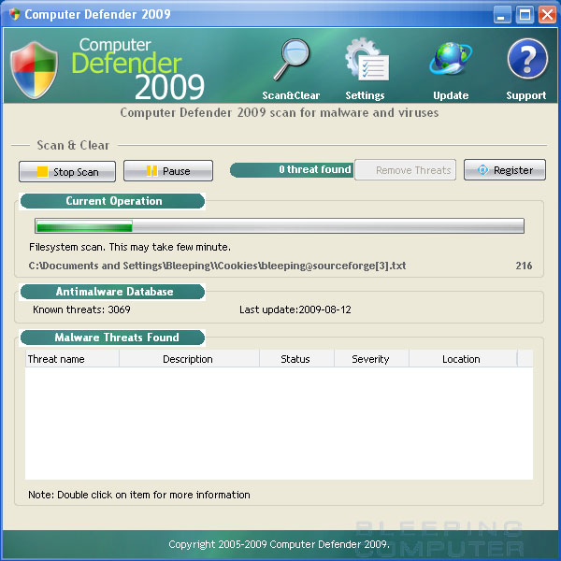Click the copyright footer text
The width and height of the screenshot is (561, 561).
(x=279, y=544)
